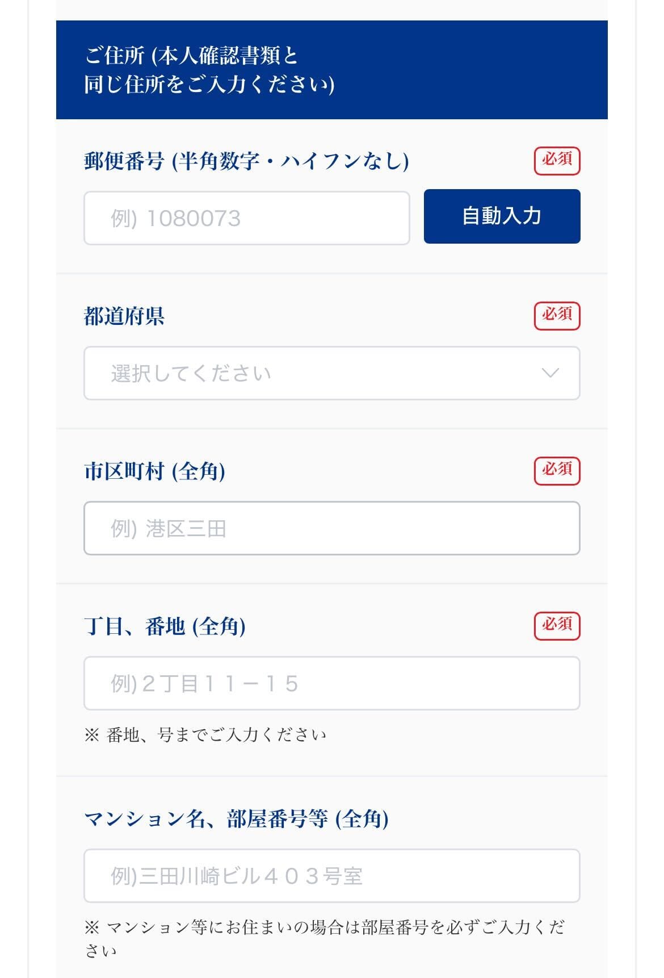Viewport: 664px width, 978px height.
Task: Click the 市区町村 input showing 港区三田
Action: pyautogui.click(x=332, y=528)
